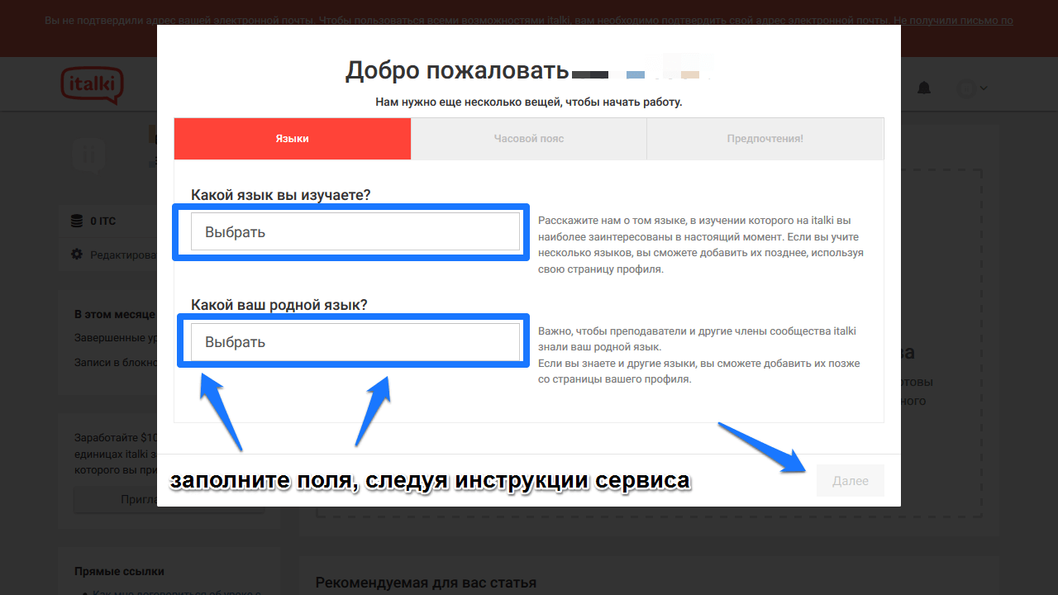Click the 0 ITC balance text
The width and height of the screenshot is (1058, 595).
[103, 221]
